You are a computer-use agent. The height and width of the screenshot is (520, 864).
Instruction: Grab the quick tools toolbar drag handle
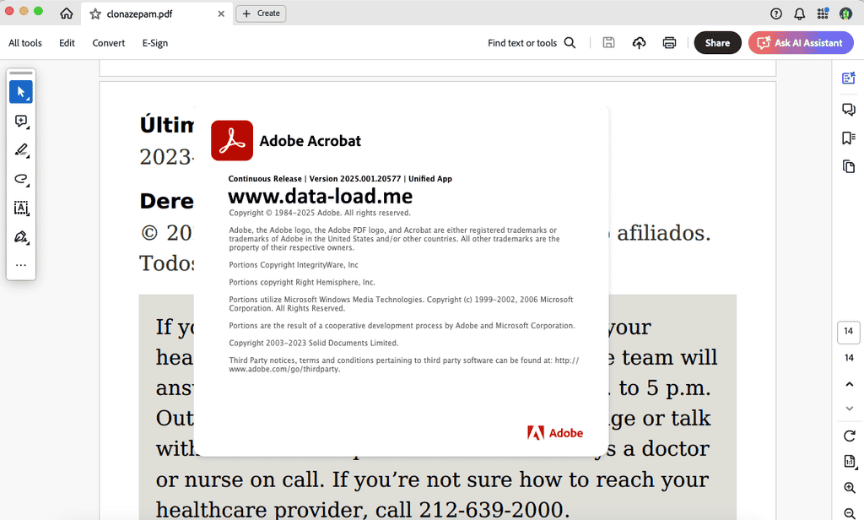21,73
